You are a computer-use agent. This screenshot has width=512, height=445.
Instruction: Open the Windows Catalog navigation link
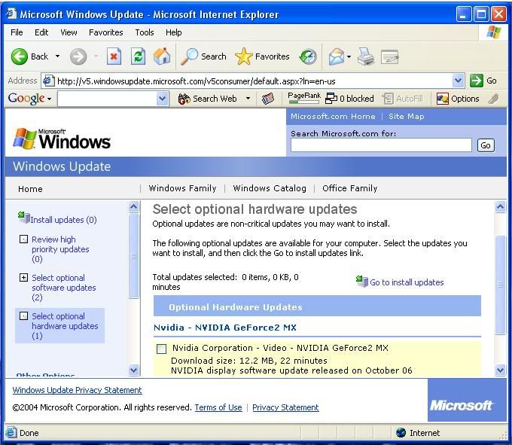270,188
